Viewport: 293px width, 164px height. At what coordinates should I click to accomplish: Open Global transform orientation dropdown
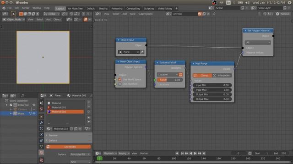(x=52, y=14)
